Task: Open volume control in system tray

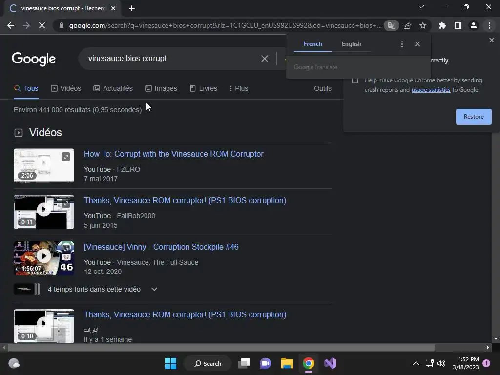Action: 441,363
